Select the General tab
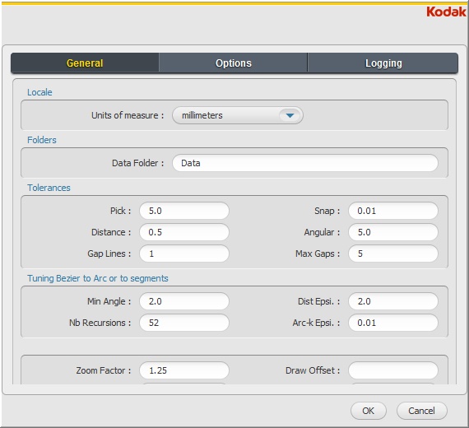Viewport: 469px width, 428px height. (85, 63)
